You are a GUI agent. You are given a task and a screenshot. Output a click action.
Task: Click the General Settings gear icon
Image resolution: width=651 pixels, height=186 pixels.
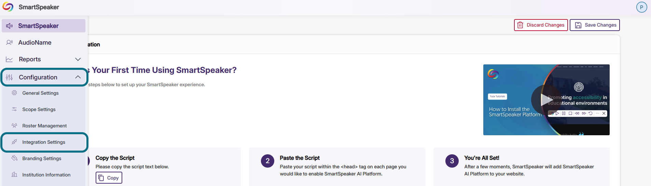[14, 93]
